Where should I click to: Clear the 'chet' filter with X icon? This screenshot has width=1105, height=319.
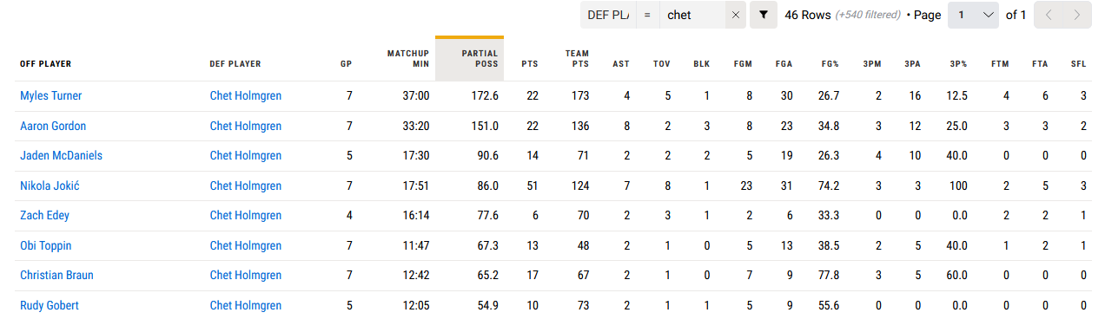[735, 15]
